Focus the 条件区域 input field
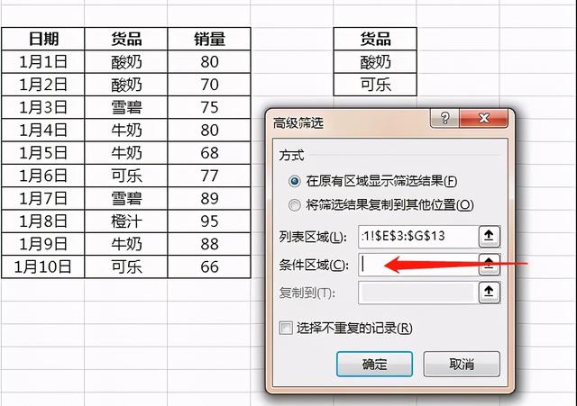Screen dimensions: 577x406 (418, 264)
